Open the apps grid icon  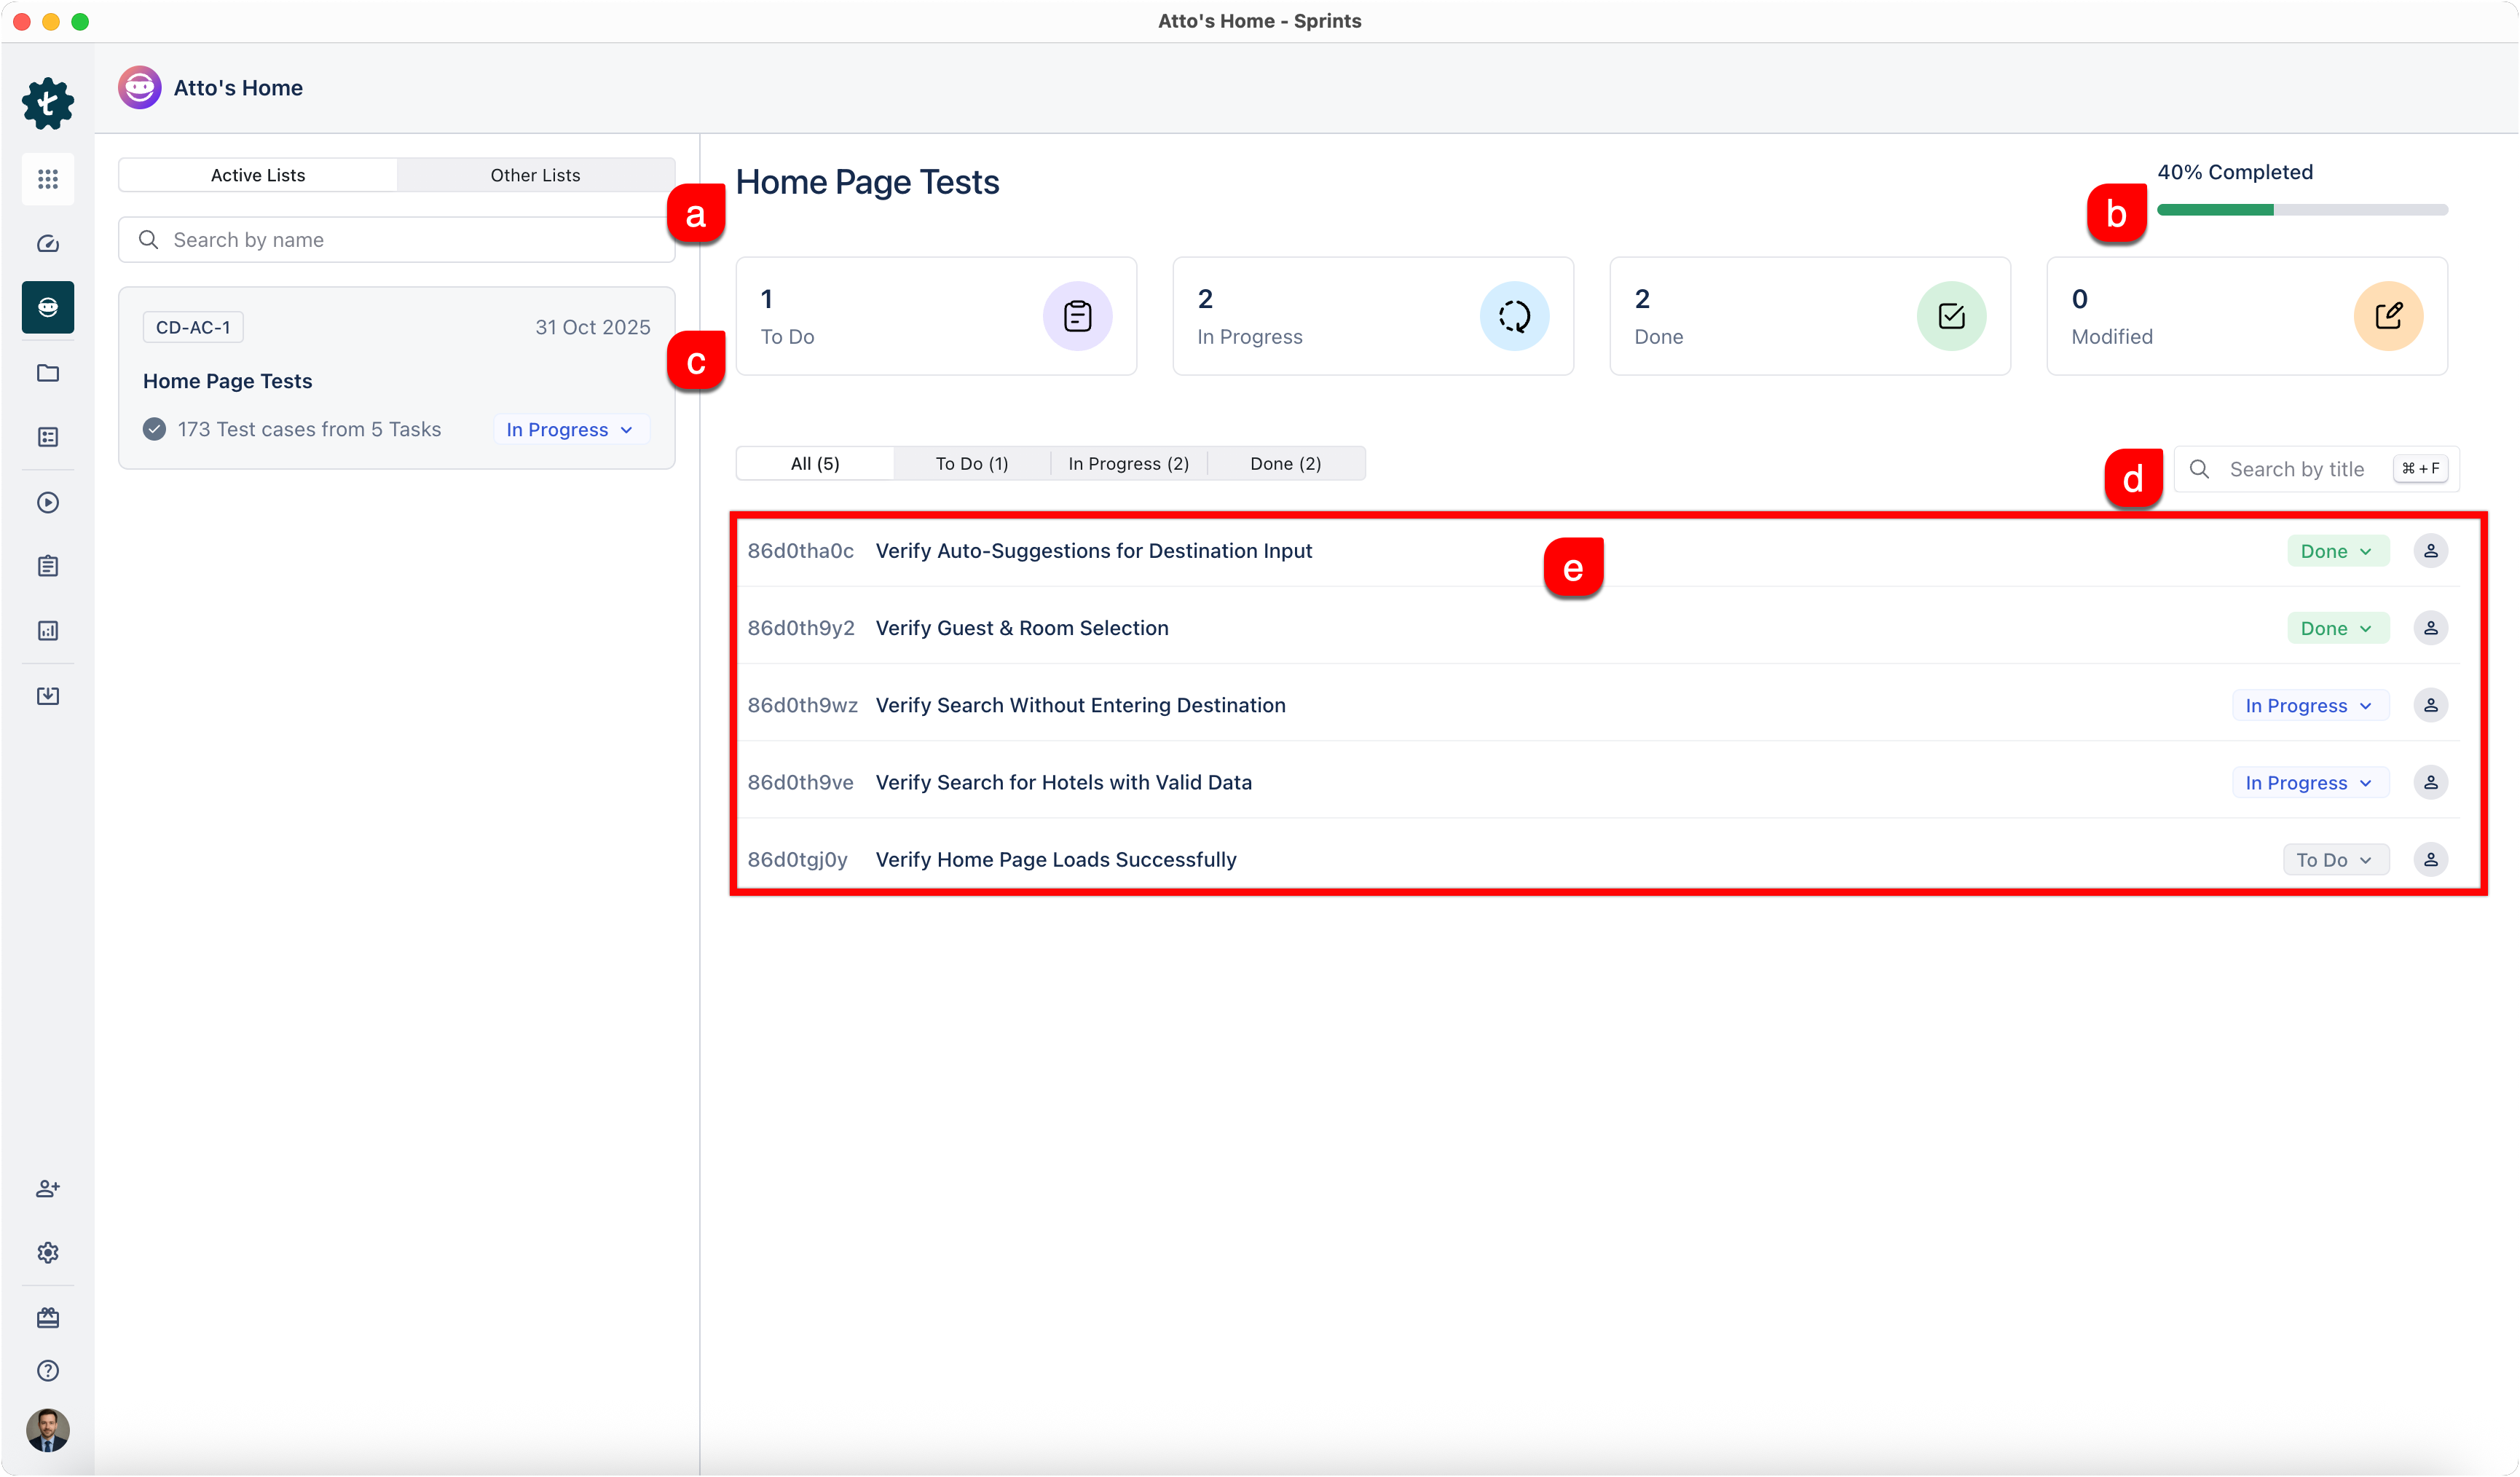[48, 180]
